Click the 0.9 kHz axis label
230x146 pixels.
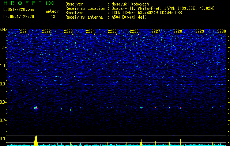[3, 84]
